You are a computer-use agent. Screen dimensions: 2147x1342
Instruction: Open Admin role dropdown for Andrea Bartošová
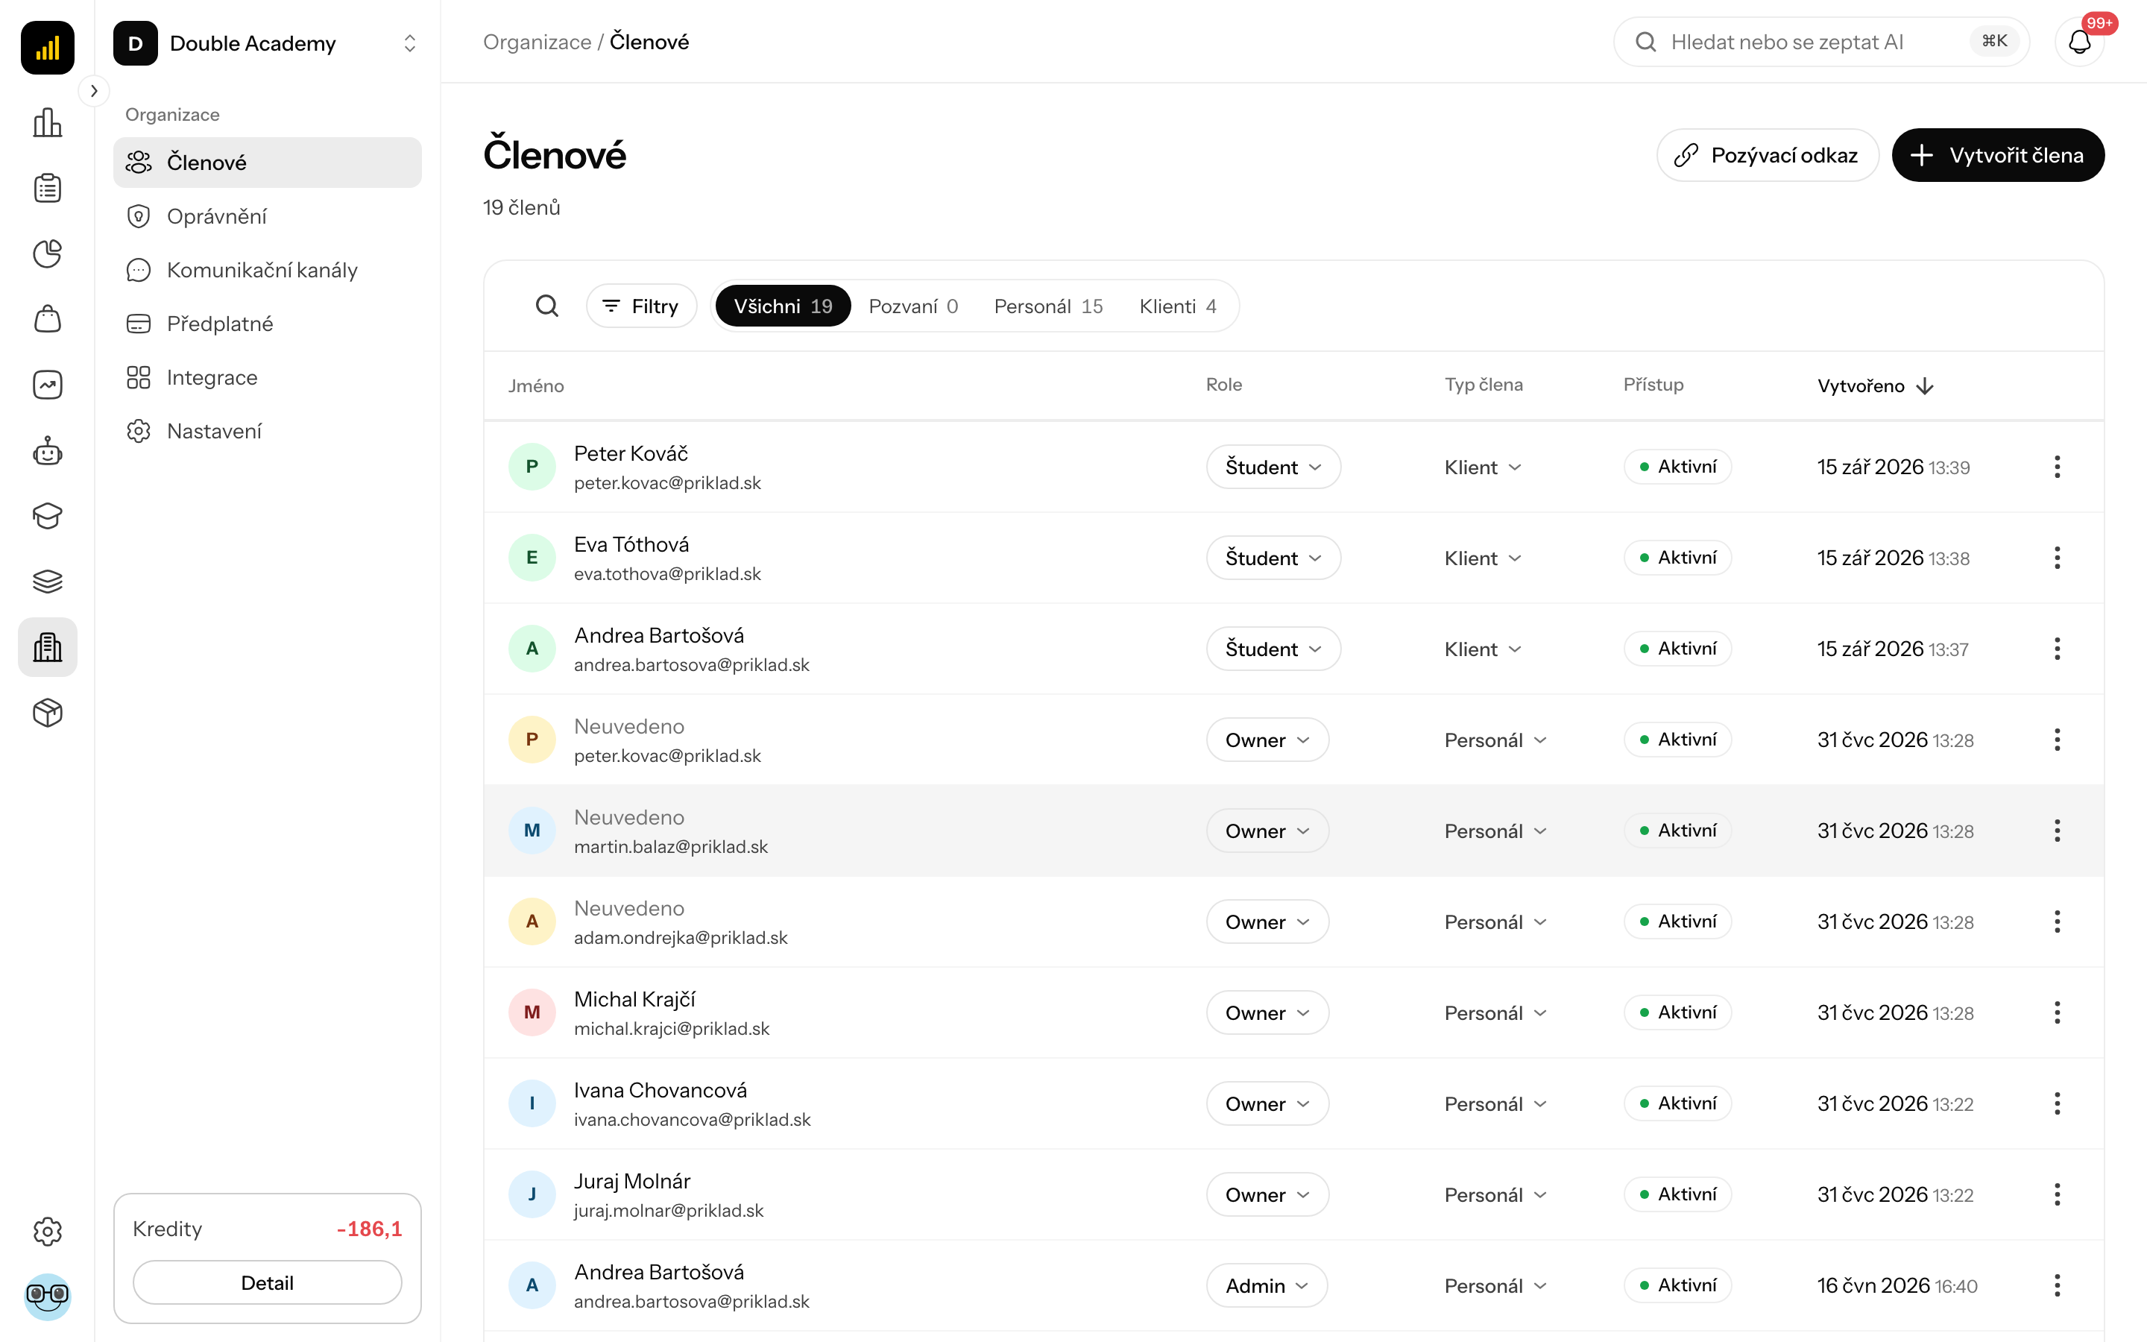1267,1285
